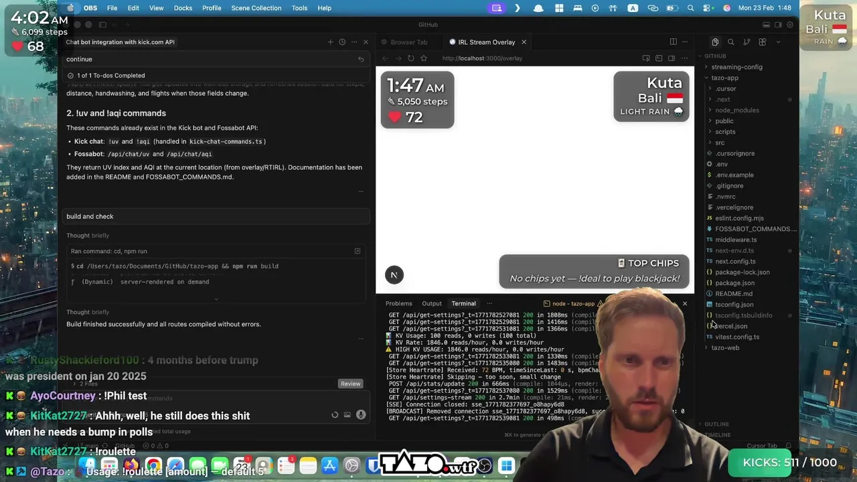The image size is (857, 482).
Task: Click browser forward arrow in overlay tab
Action: pyautogui.click(x=398, y=58)
